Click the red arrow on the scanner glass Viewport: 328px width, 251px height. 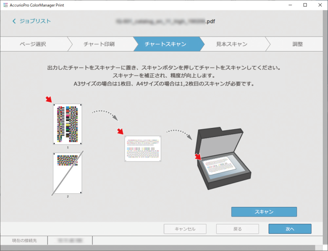(198, 156)
